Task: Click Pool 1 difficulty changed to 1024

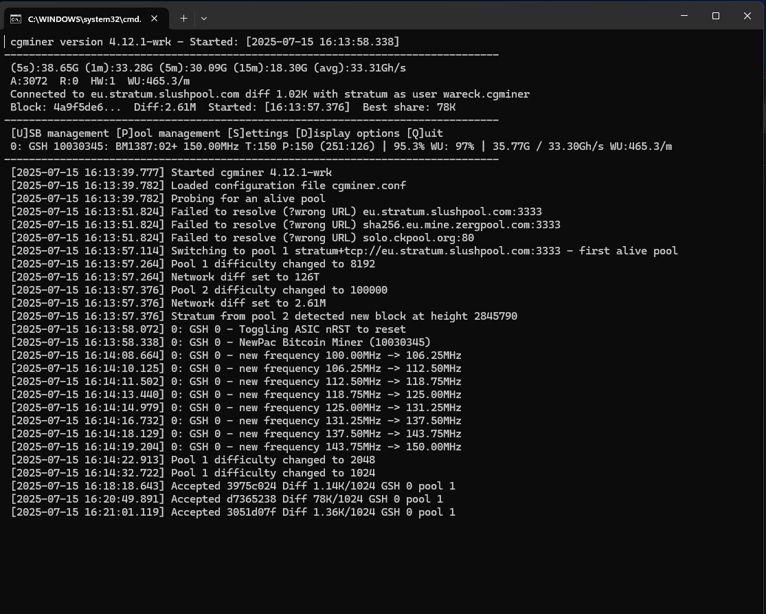Action: (x=193, y=473)
